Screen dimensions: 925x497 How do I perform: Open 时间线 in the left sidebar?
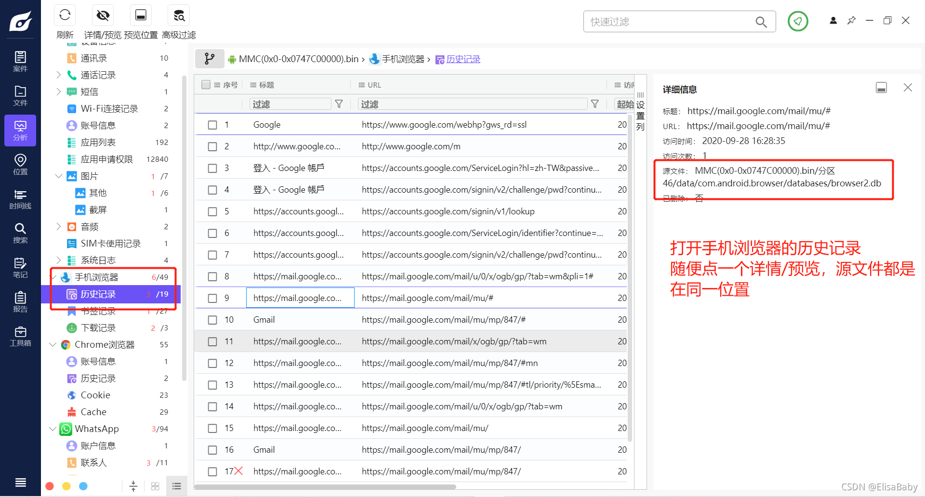pos(20,199)
